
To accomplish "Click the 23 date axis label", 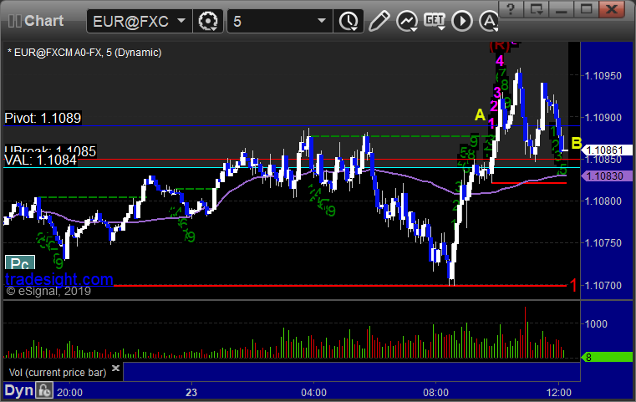I will coord(191,393).
